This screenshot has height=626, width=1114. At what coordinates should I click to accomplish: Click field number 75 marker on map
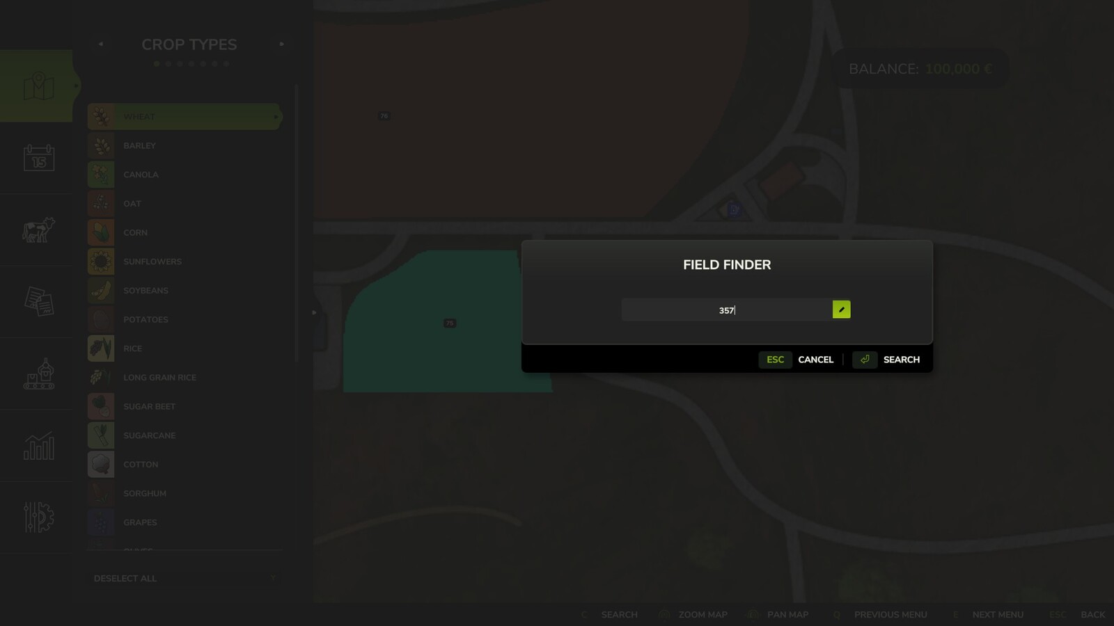click(450, 323)
